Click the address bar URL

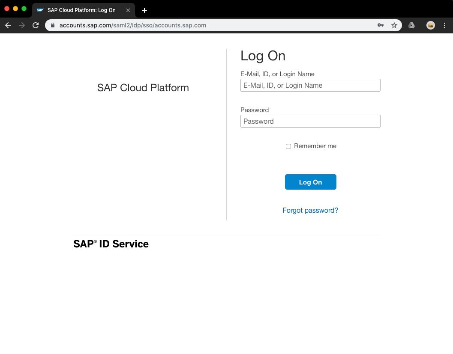pyautogui.click(x=132, y=25)
